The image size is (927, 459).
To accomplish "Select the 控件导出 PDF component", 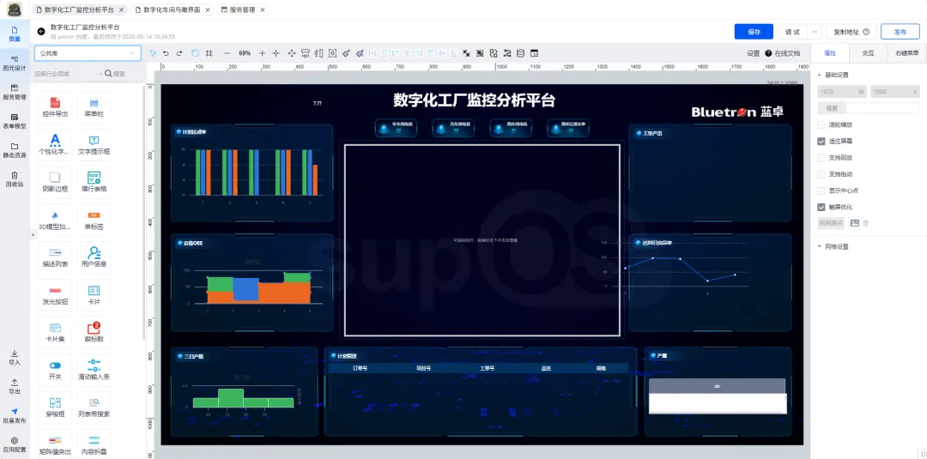I will [x=55, y=107].
